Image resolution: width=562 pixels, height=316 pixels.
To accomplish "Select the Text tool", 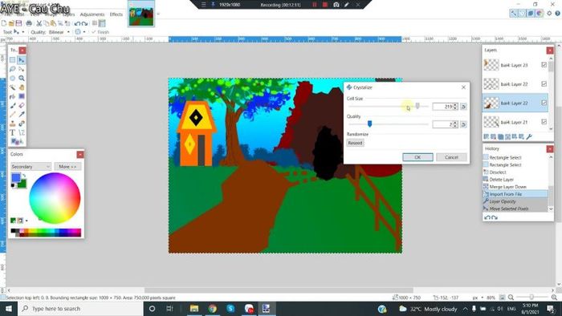I will [x=13, y=133].
